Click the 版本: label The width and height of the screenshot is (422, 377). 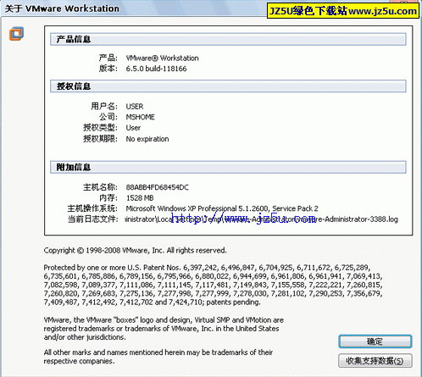[x=108, y=69]
